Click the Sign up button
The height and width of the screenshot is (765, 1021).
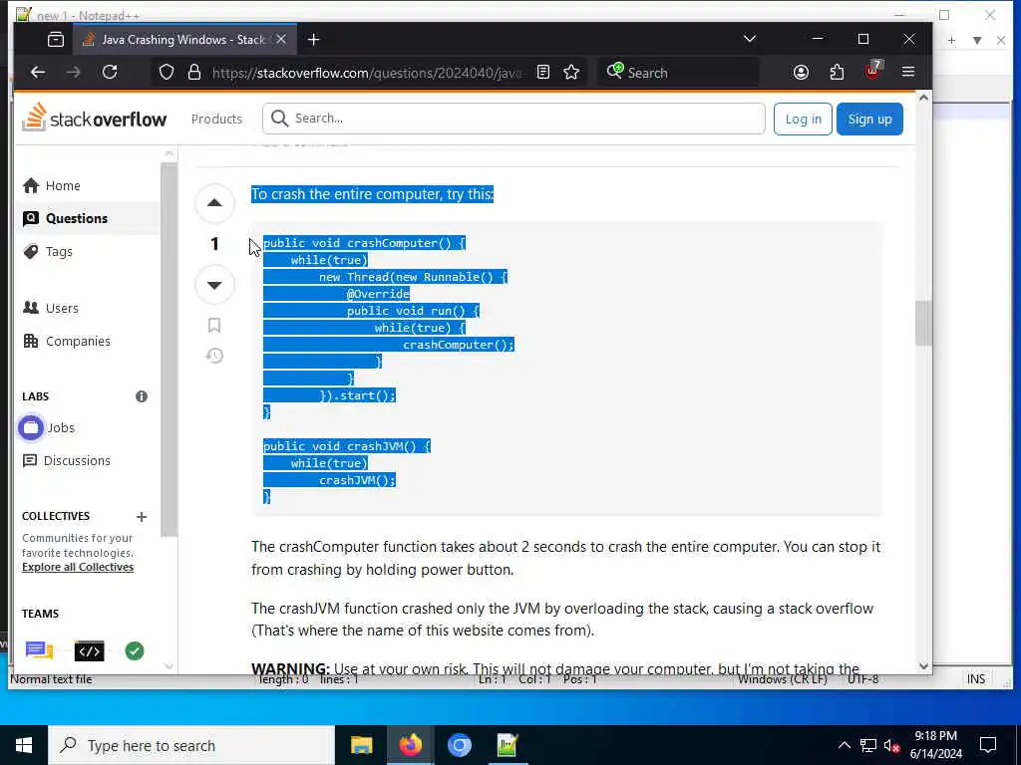tap(869, 120)
